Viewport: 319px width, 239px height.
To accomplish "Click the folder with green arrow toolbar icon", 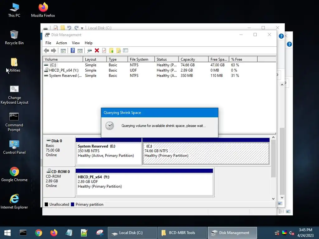I will point(111,51).
